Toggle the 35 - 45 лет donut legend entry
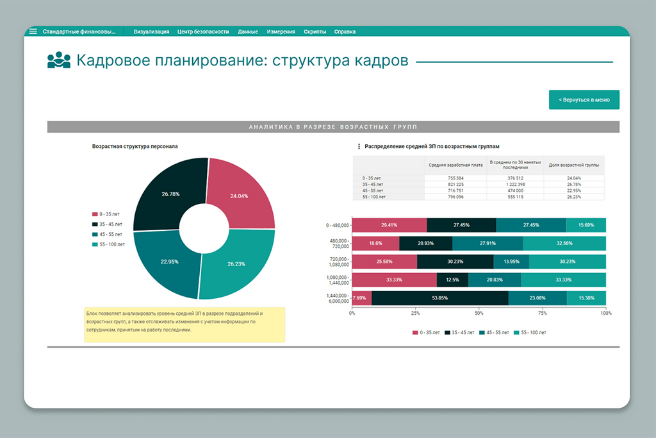The image size is (656, 438). pyautogui.click(x=108, y=224)
